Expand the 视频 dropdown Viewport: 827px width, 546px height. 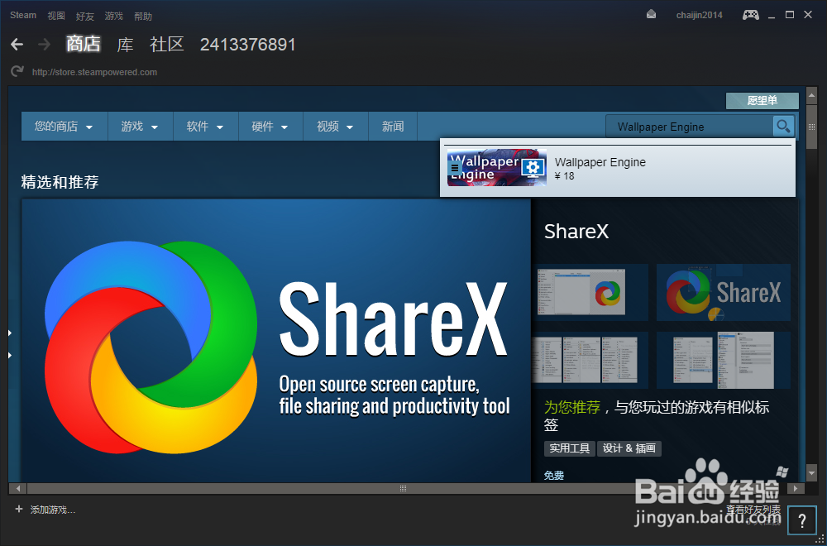336,126
